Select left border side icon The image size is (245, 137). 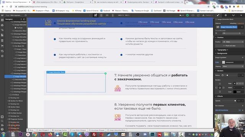216,88
